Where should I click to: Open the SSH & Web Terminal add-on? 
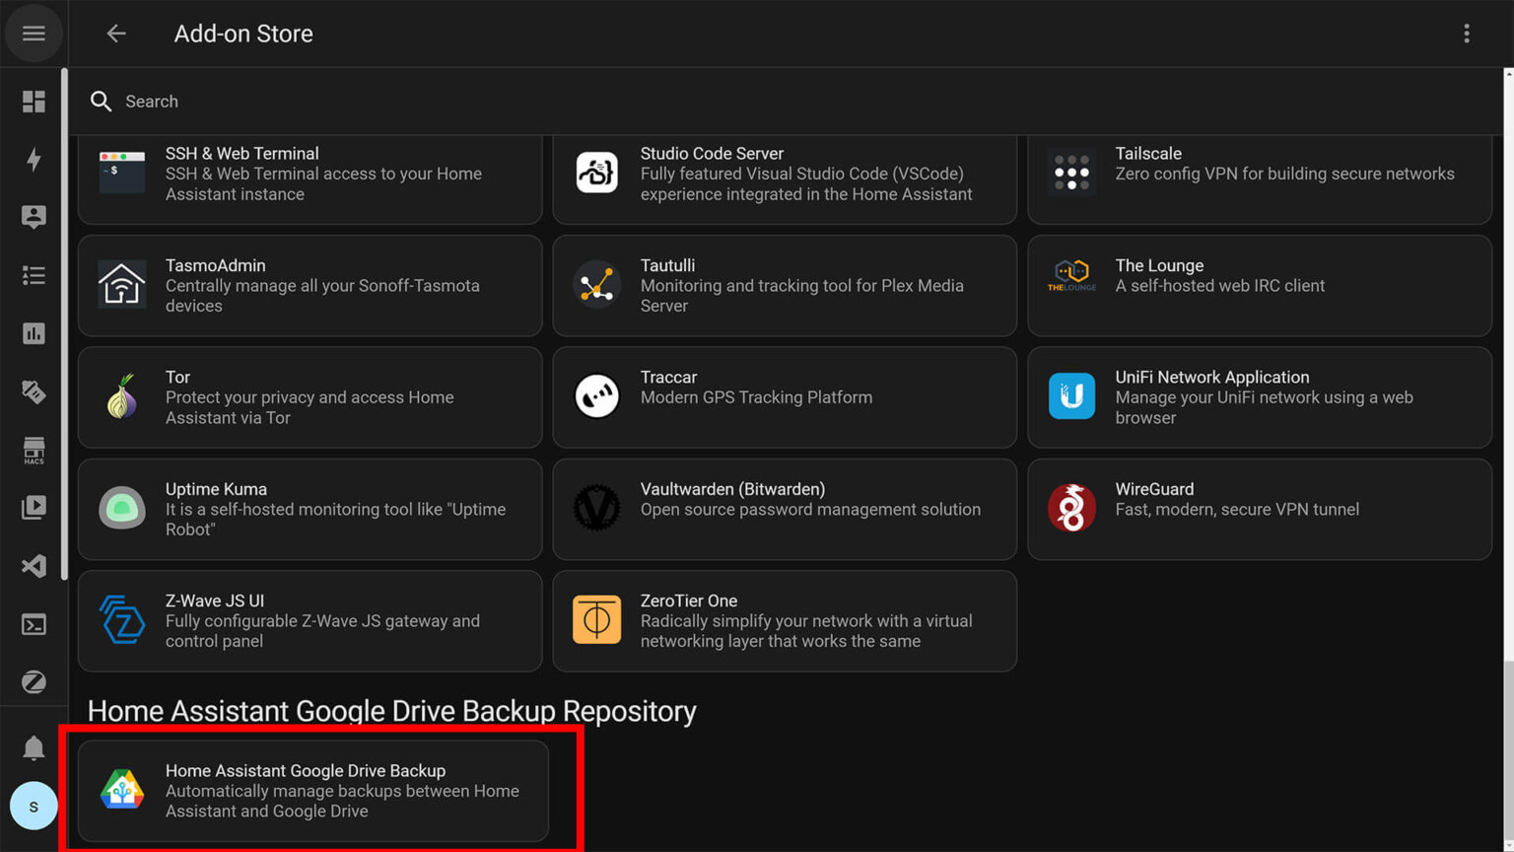pos(310,175)
